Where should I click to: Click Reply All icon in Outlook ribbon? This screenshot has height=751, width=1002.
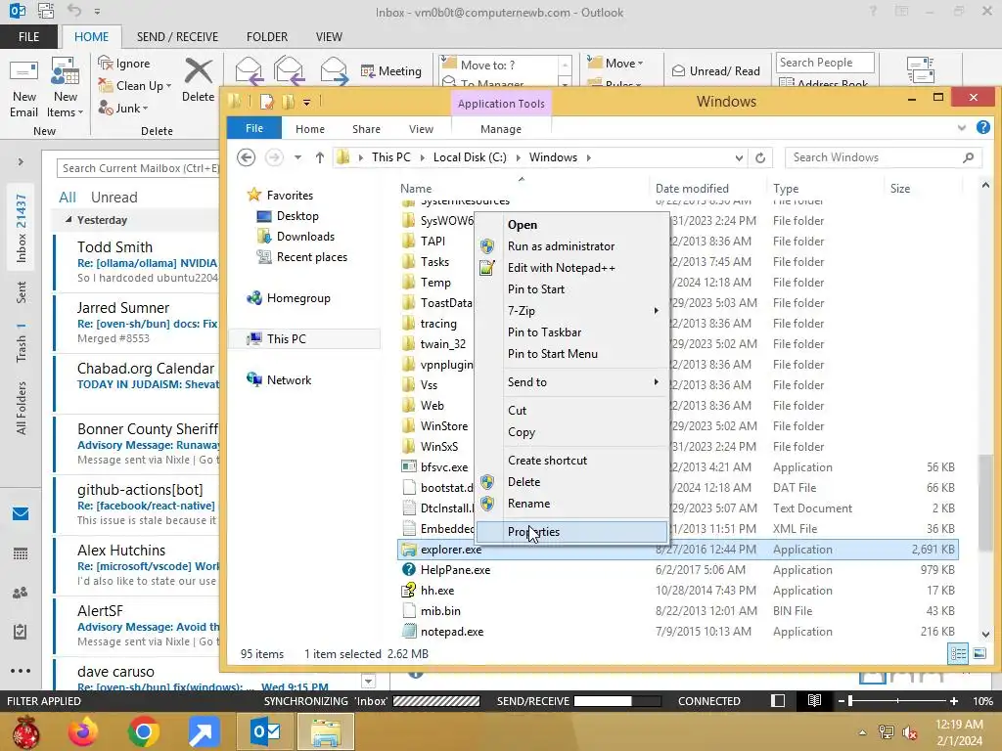pyautogui.click(x=289, y=70)
